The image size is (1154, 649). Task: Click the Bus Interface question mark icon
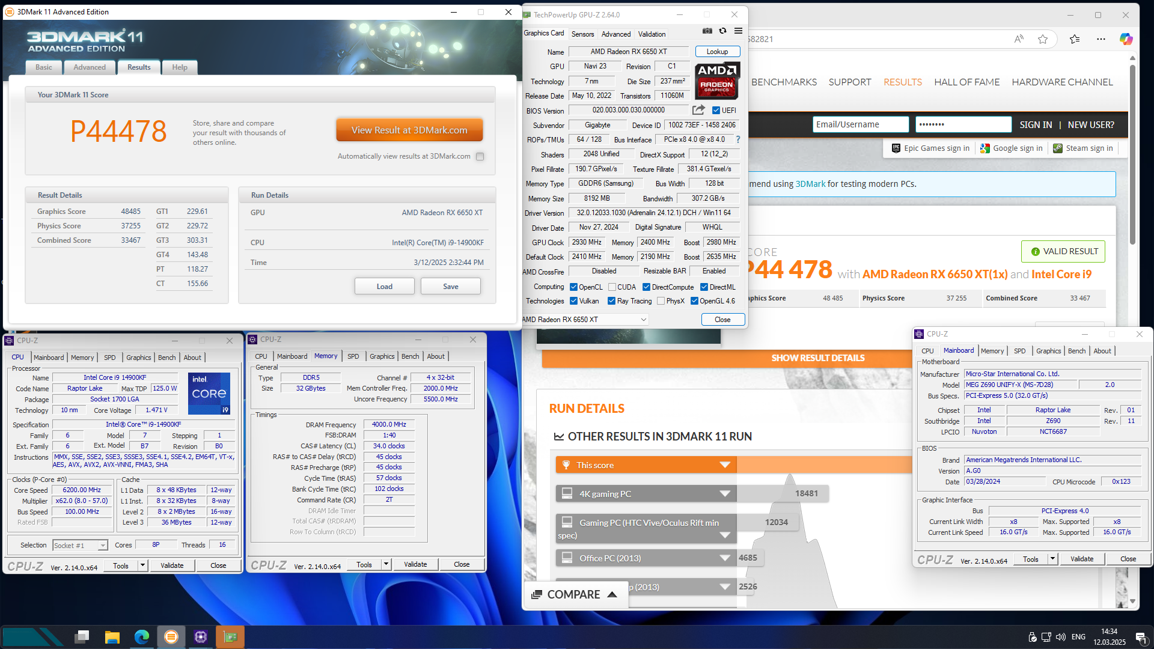(x=738, y=139)
